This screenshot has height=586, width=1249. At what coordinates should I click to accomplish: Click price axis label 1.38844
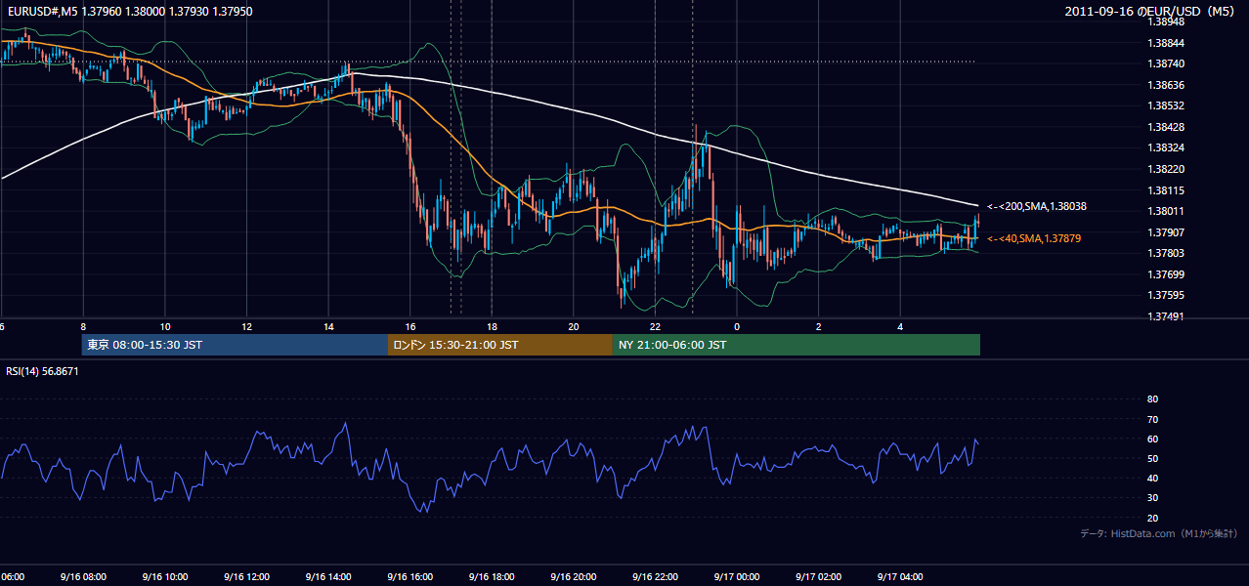(x=1168, y=43)
